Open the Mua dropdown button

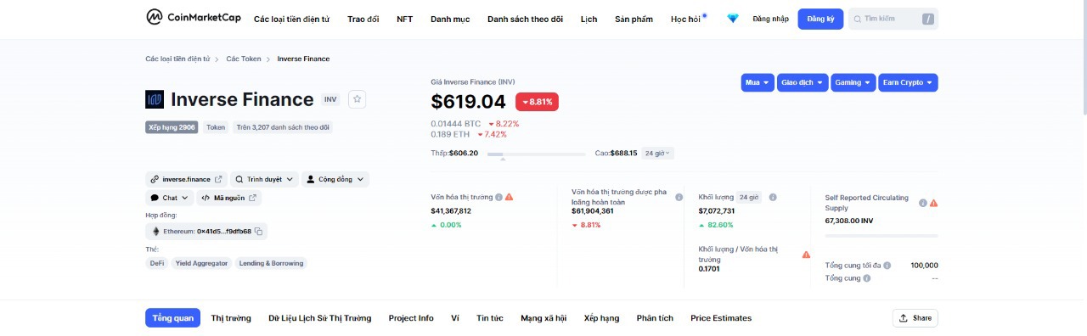(758, 82)
